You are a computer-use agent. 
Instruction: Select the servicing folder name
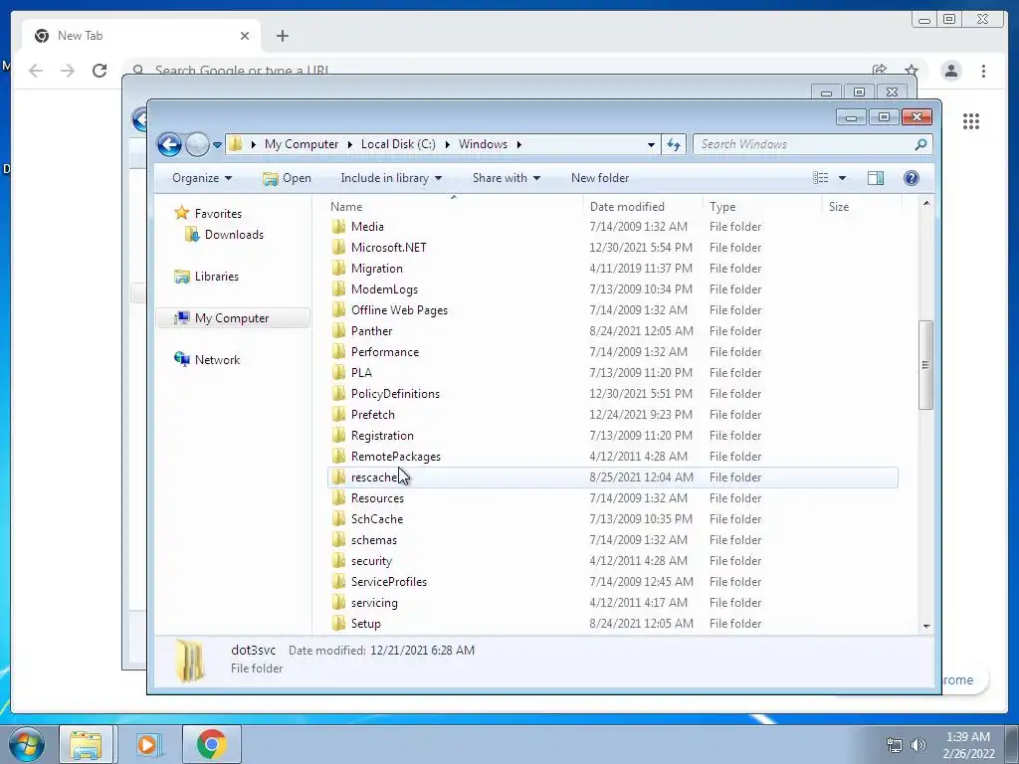tap(374, 602)
